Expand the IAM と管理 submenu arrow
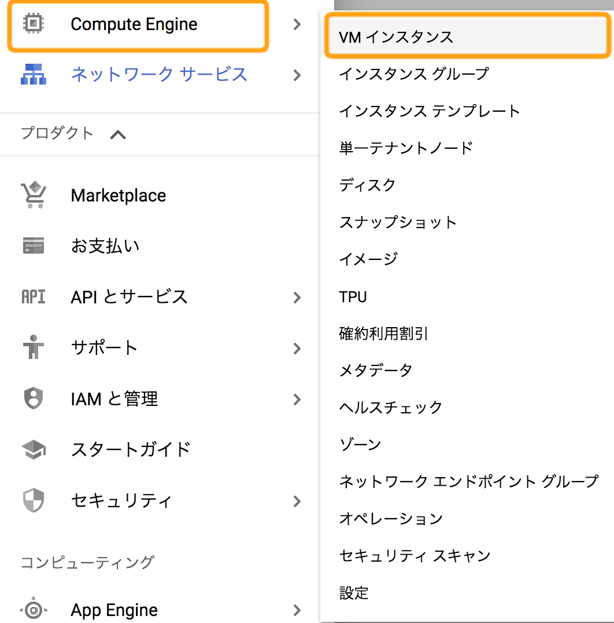 [297, 400]
